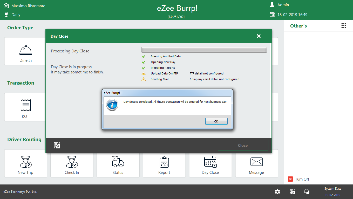Click the Freezing Audited Data checkmark
Viewport: 353px width, 199px height.
[144, 56]
